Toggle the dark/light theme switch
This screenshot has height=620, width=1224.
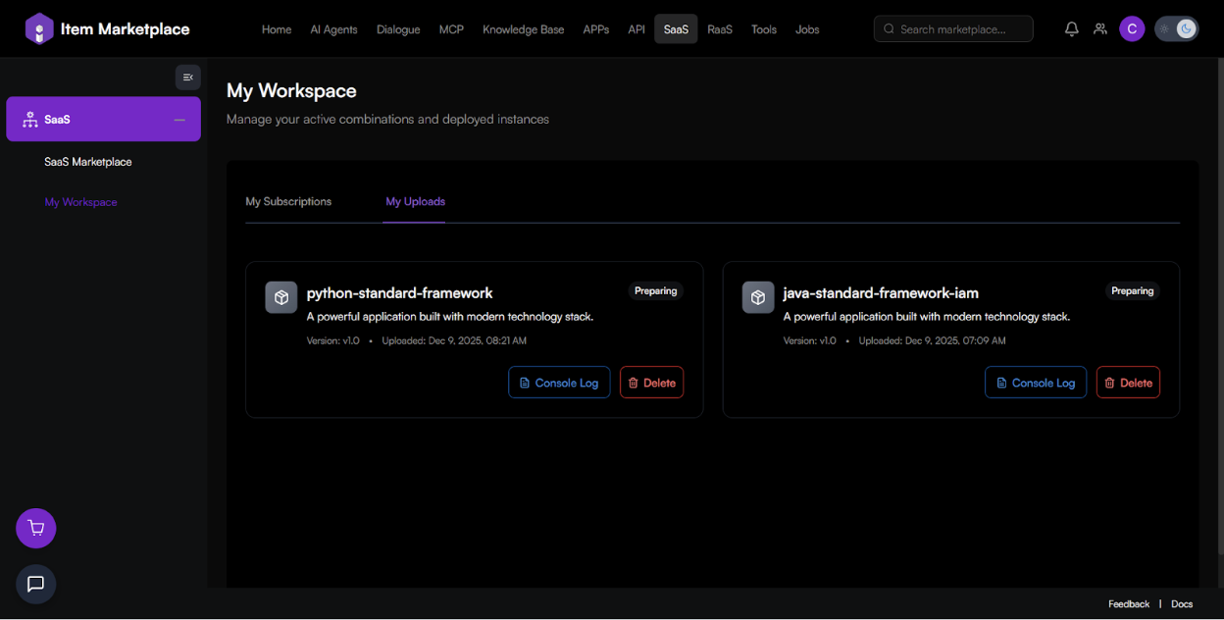(1176, 29)
